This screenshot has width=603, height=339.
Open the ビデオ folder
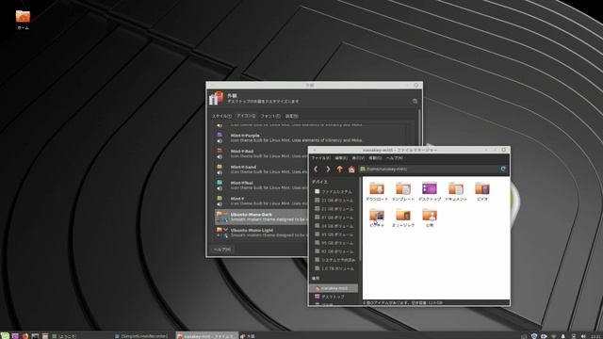click(x=482, y=191)
